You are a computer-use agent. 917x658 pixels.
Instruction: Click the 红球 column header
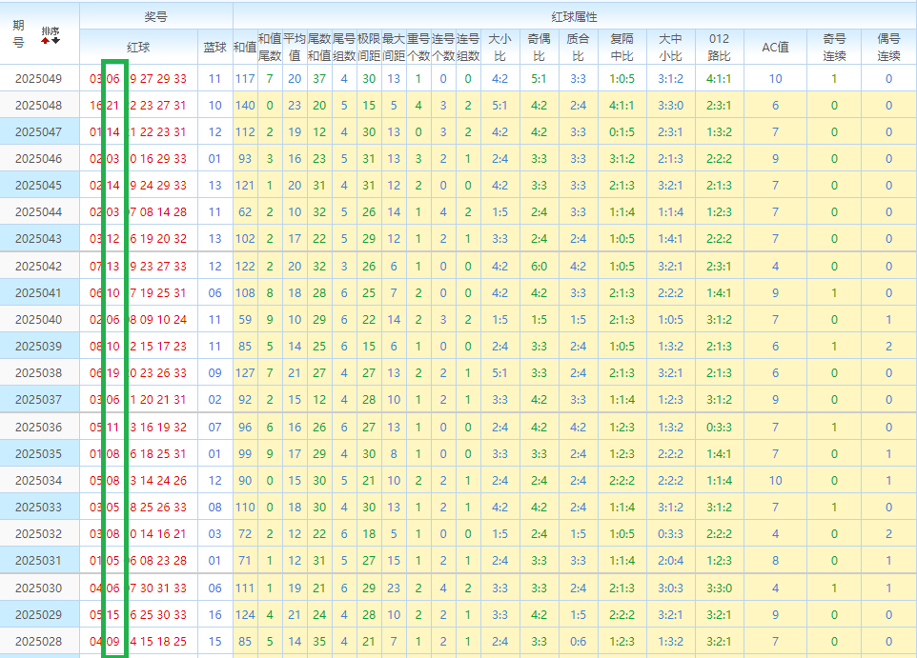point(138,48)
